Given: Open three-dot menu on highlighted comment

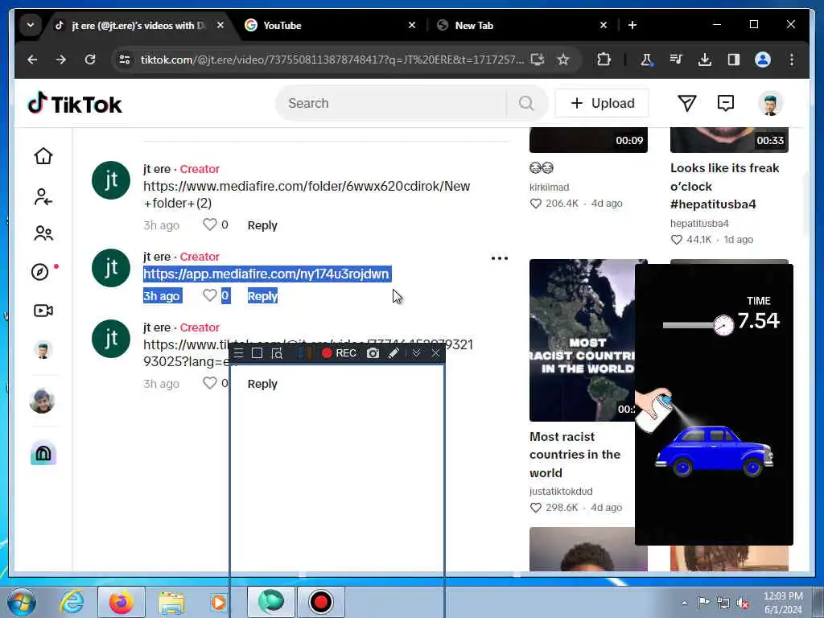Looking at the screenshot, I should tap(499, 258).
